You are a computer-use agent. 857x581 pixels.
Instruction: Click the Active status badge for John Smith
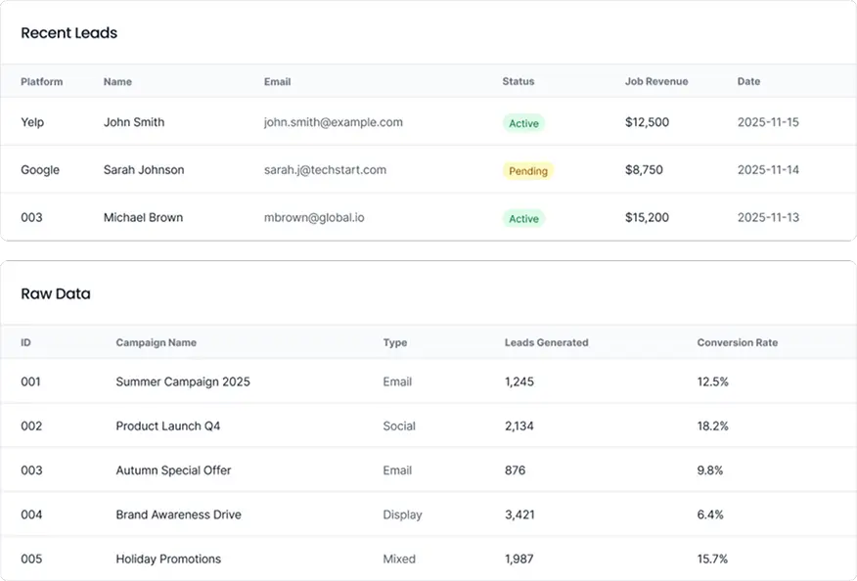(x=523, y=122)
